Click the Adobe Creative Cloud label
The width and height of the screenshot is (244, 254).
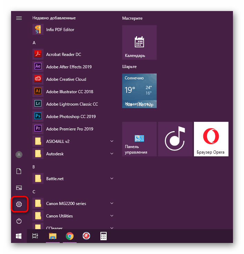tap(66, 79)
